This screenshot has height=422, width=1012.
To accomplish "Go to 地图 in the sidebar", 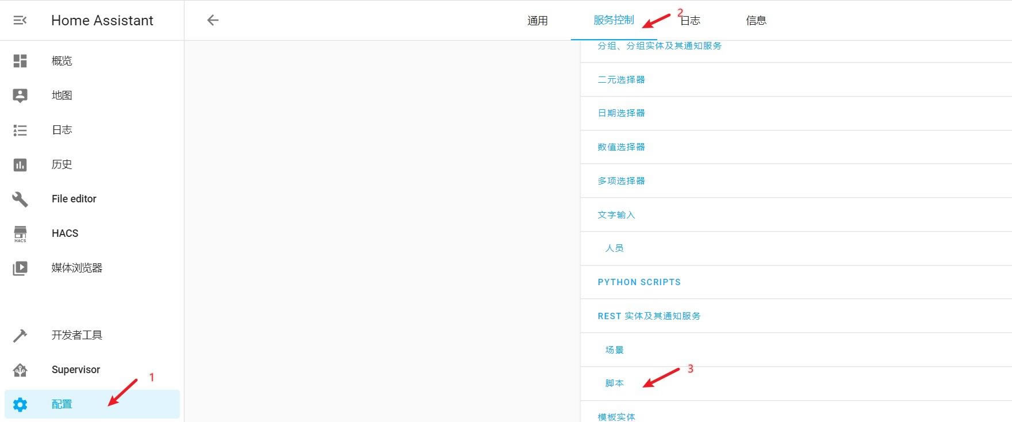I will 92,95.
